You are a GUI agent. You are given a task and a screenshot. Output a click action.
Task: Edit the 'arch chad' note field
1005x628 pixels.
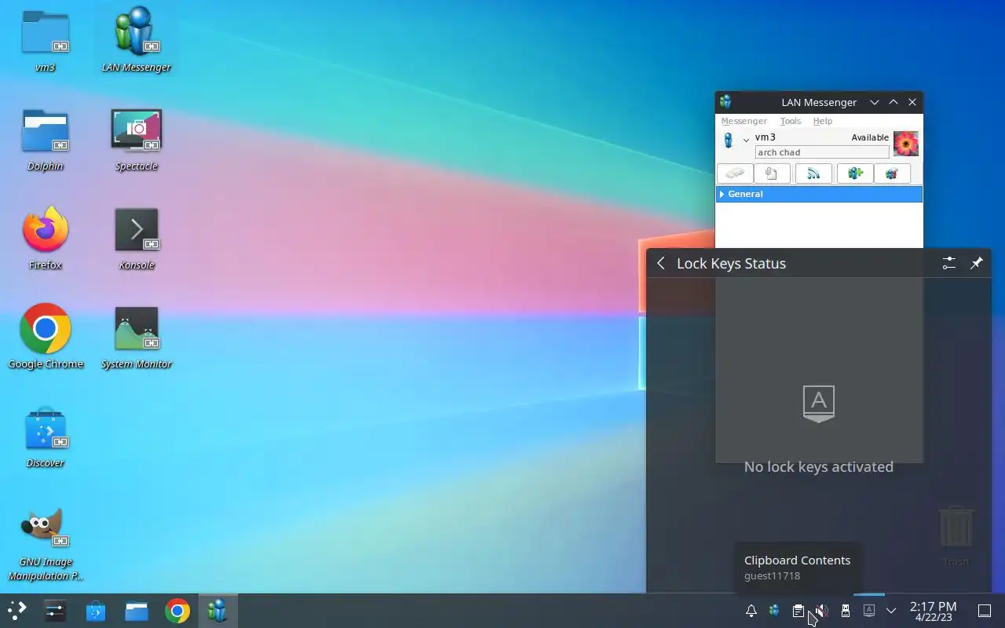(822, 152)
